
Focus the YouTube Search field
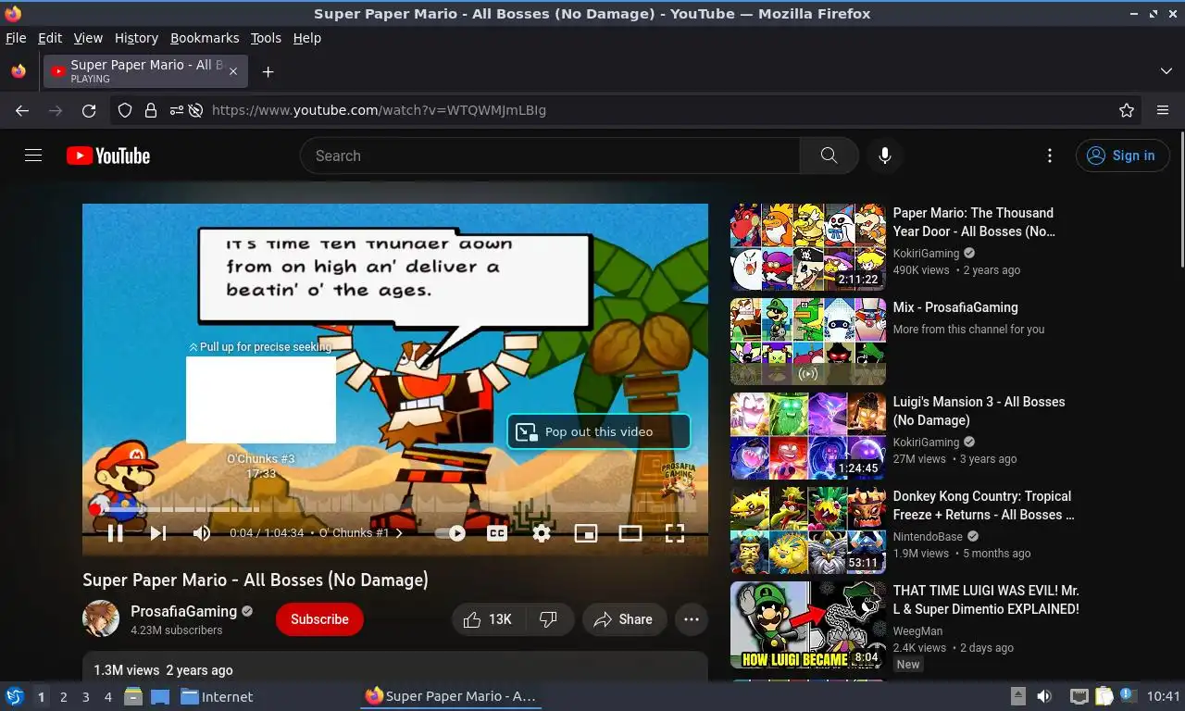click(x=550, y=156)
